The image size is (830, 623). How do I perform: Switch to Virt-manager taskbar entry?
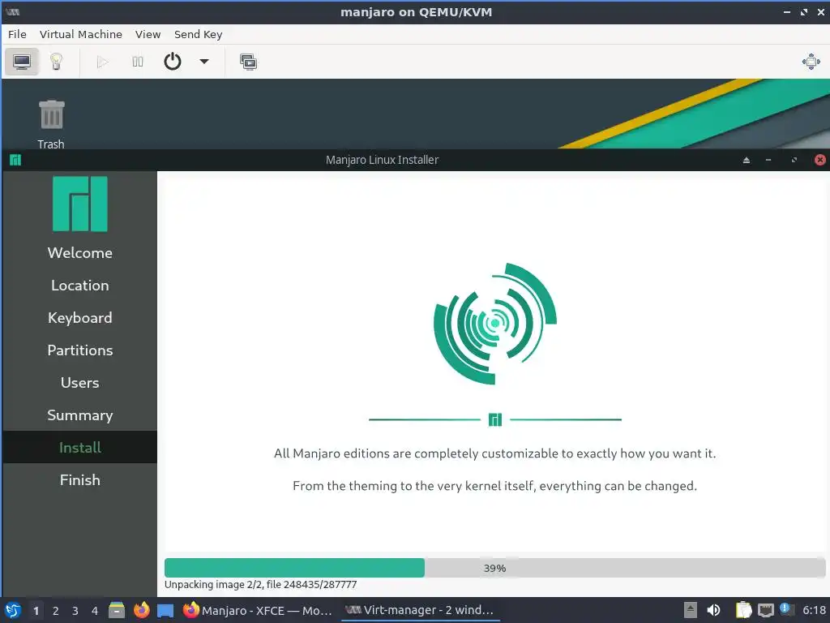(x=420, y=610)
